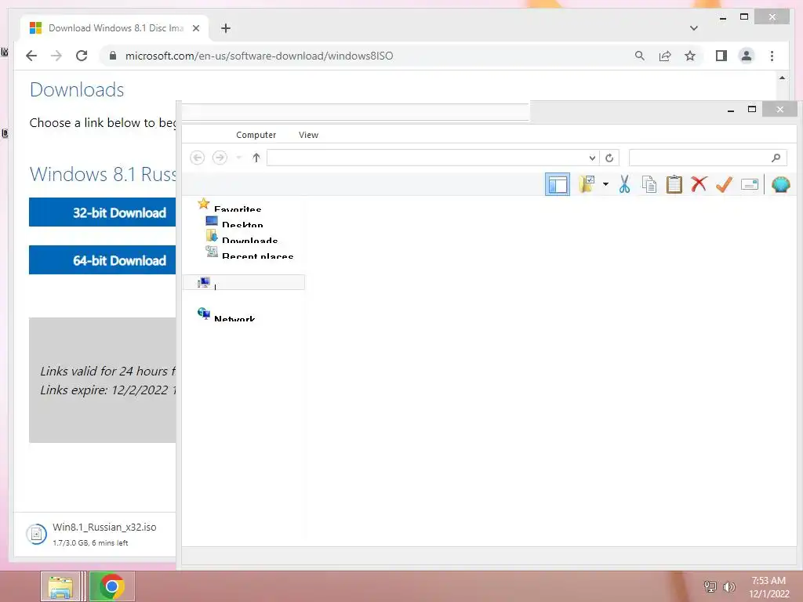This screenshot has width=803, height=602.
Task: Click the 64-bit Download button
Action: tap(103, 260)
